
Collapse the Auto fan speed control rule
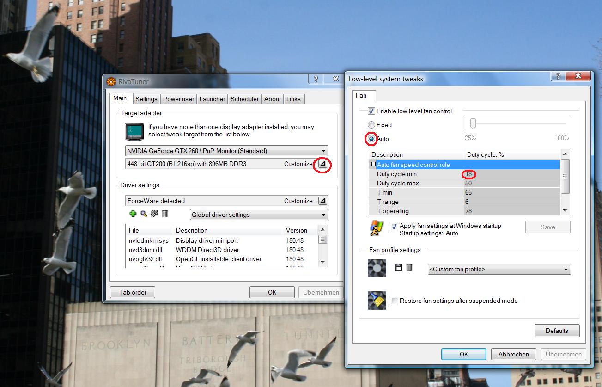[373, 165]
